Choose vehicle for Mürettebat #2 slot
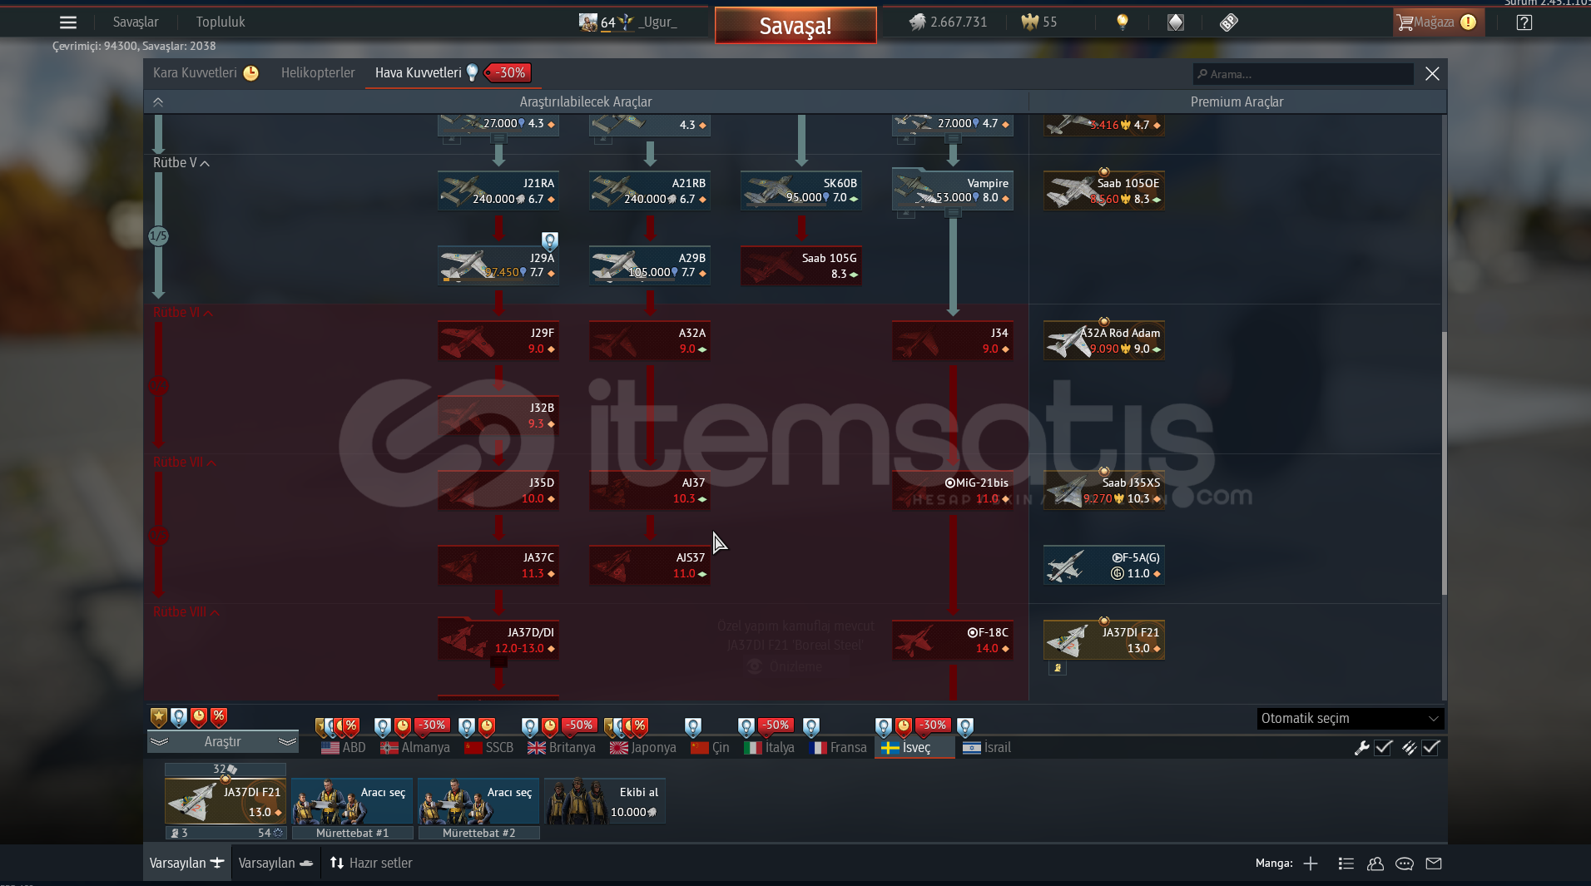This screenshot has width=1591, height=886. pyautogui.click(x=478, y=801)
